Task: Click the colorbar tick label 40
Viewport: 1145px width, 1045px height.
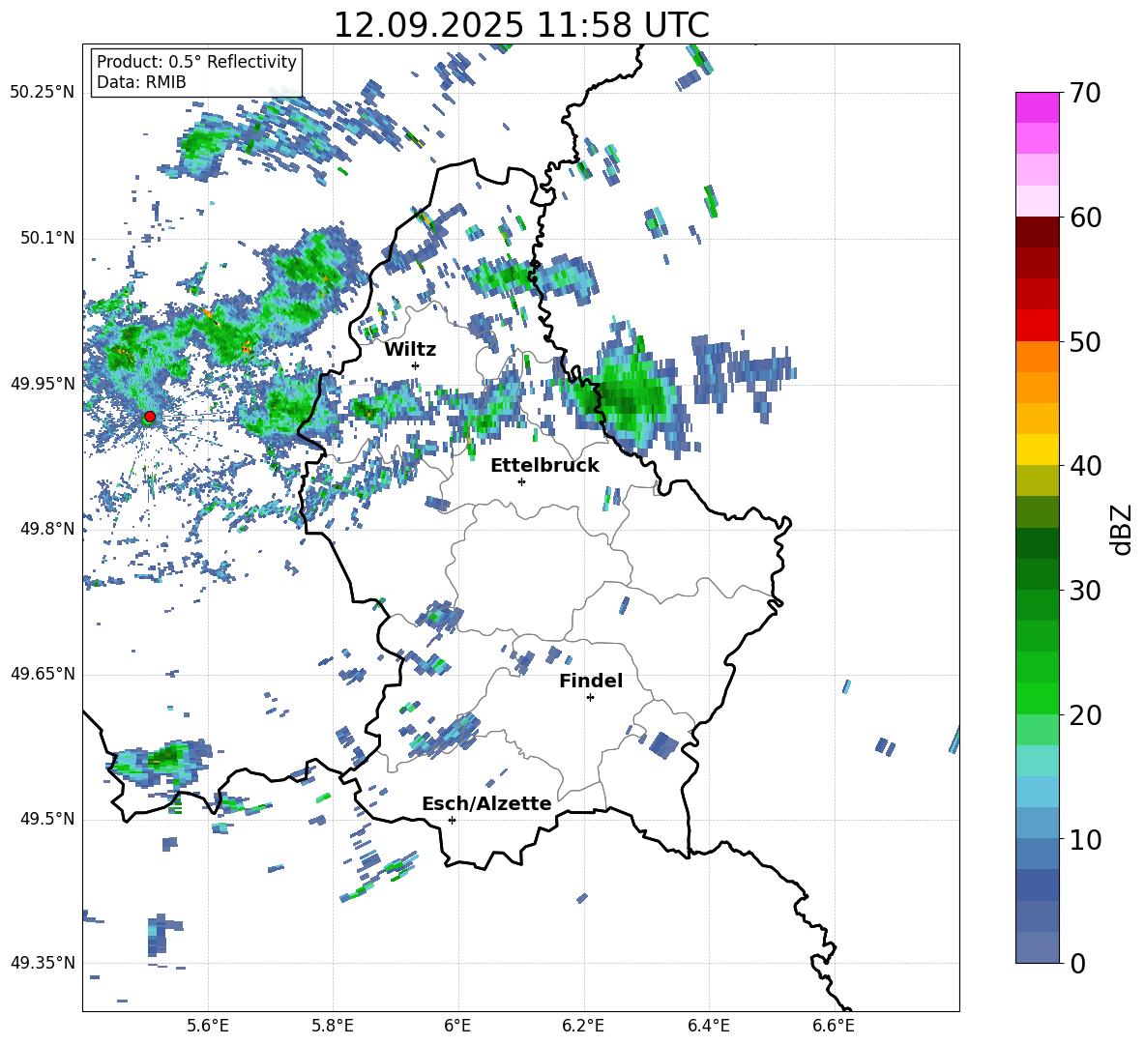Action: pos(1085,466)
